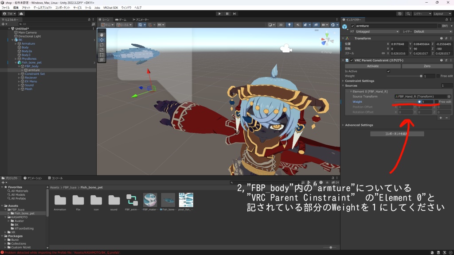This screenshot has width=454, height=255.
Task: Open scene camera settings icon
Action: (x=325, y=25)
